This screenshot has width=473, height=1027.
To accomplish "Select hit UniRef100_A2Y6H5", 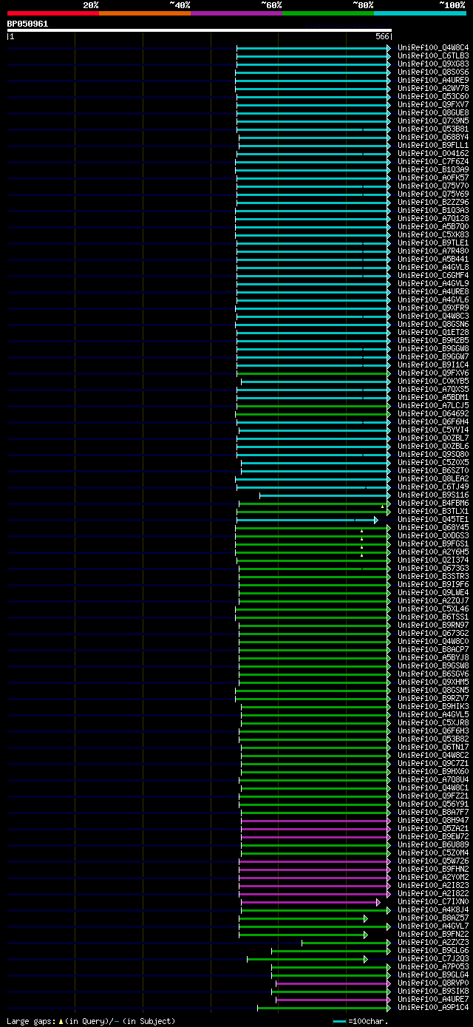I will click(433, 552).
